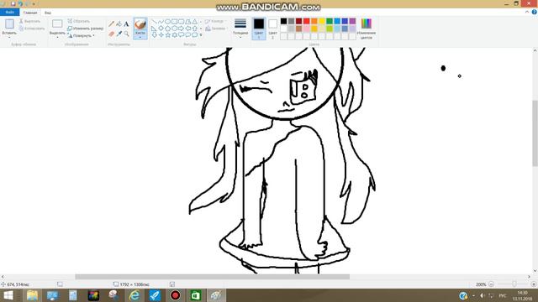Click the Bandicam red record taskbar icon
538x302 pixels.
[176, 295]
